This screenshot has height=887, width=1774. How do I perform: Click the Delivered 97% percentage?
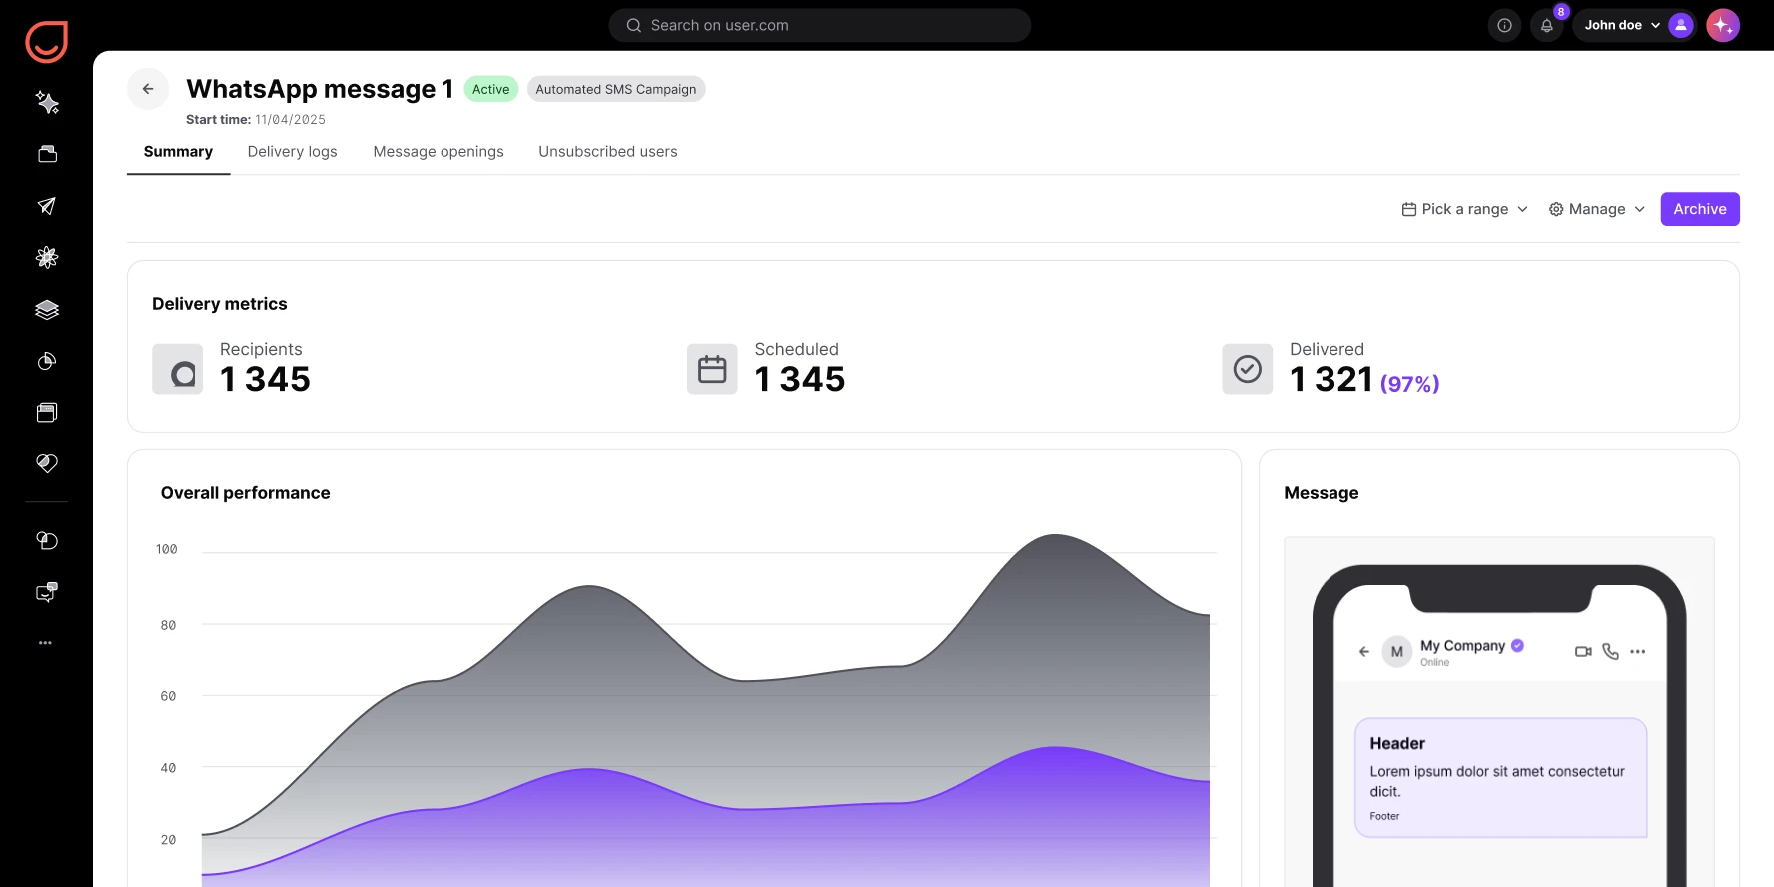1409,384
